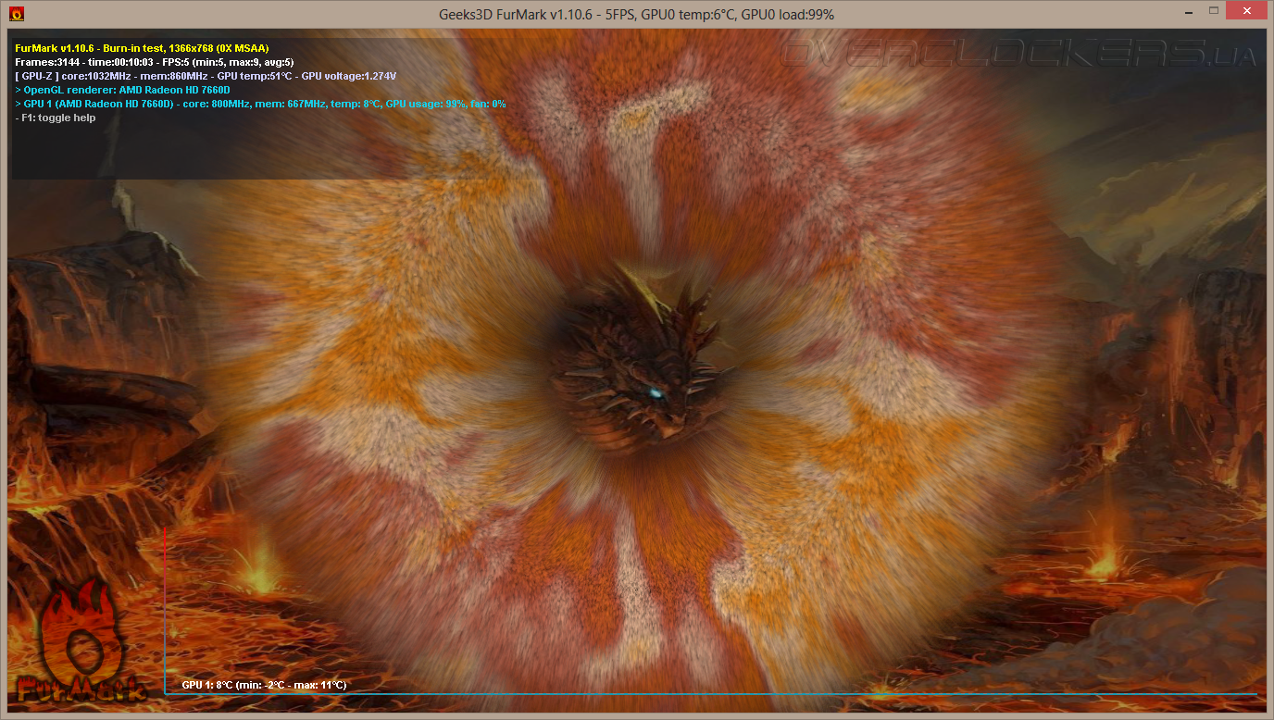Click the 'GPU 1 (AMD Radeon HD 7660D)' status line
The image size is (1274, 720).
[260, 104]
